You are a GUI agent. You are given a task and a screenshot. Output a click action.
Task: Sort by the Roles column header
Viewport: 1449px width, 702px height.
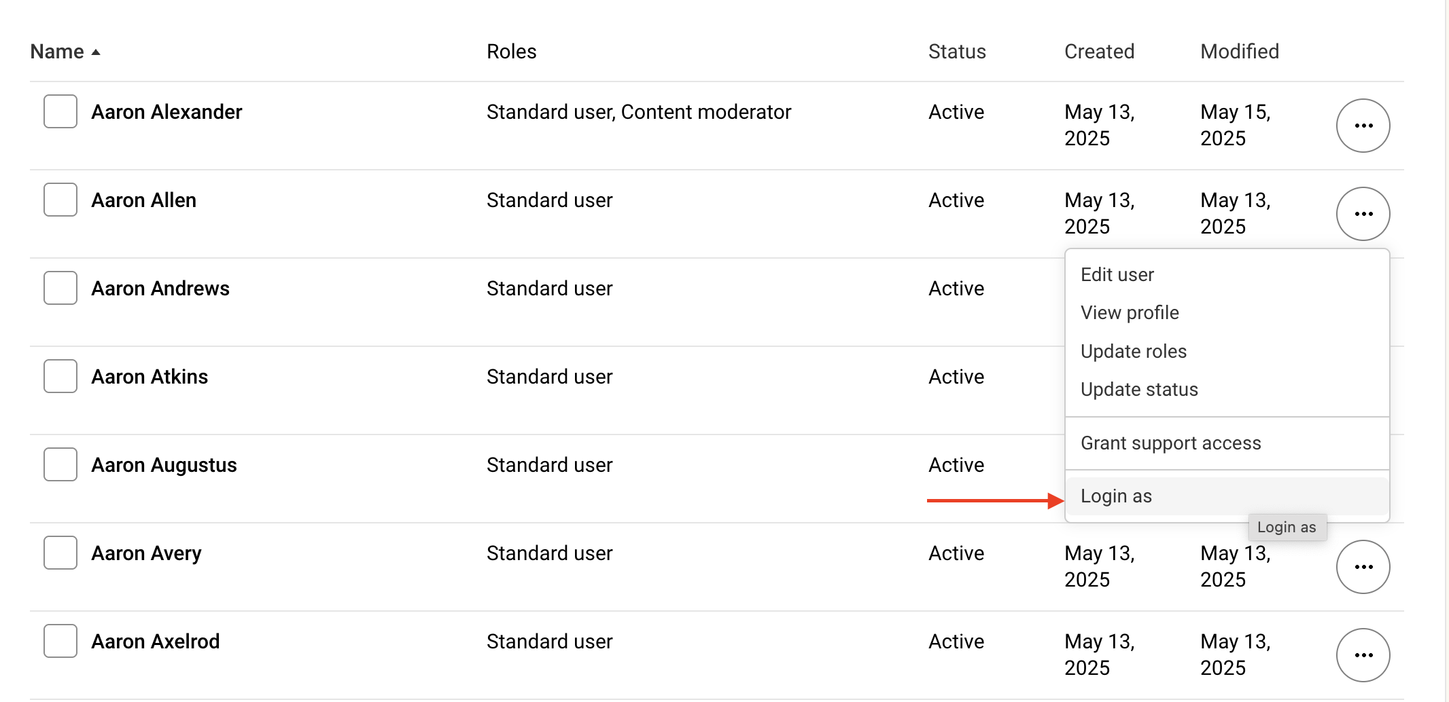click(x=511, y=52)
